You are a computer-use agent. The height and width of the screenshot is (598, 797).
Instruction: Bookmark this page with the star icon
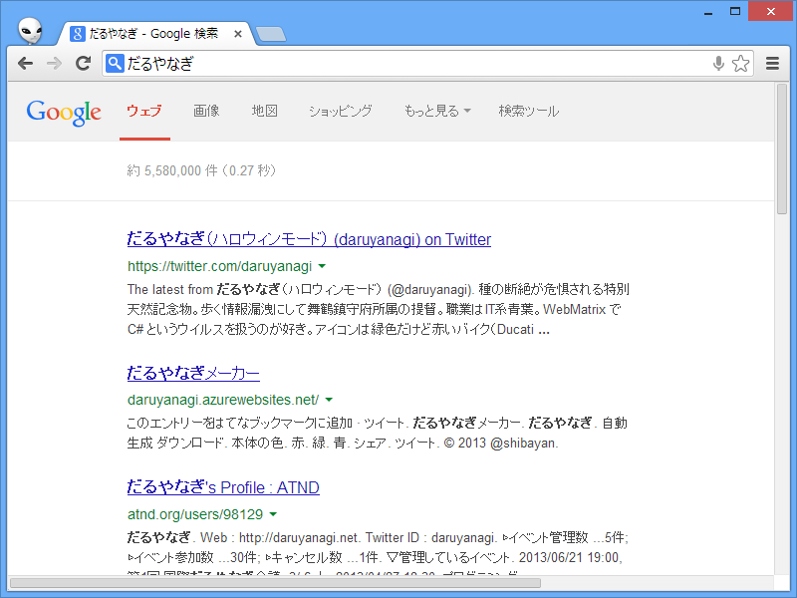pyautogui.click(x=740, y=64)
